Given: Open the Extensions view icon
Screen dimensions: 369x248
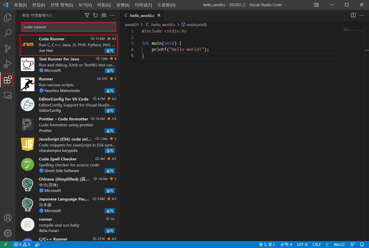Looking at the screenshot, I should pos(8,80).
